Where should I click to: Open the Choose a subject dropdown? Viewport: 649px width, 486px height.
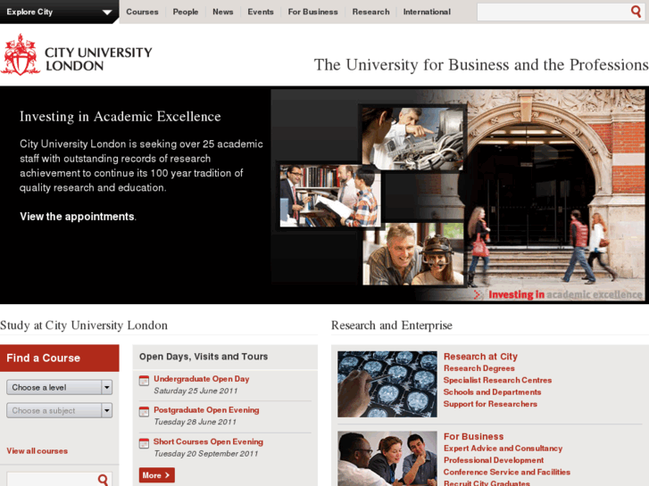[x=59, y=411]
